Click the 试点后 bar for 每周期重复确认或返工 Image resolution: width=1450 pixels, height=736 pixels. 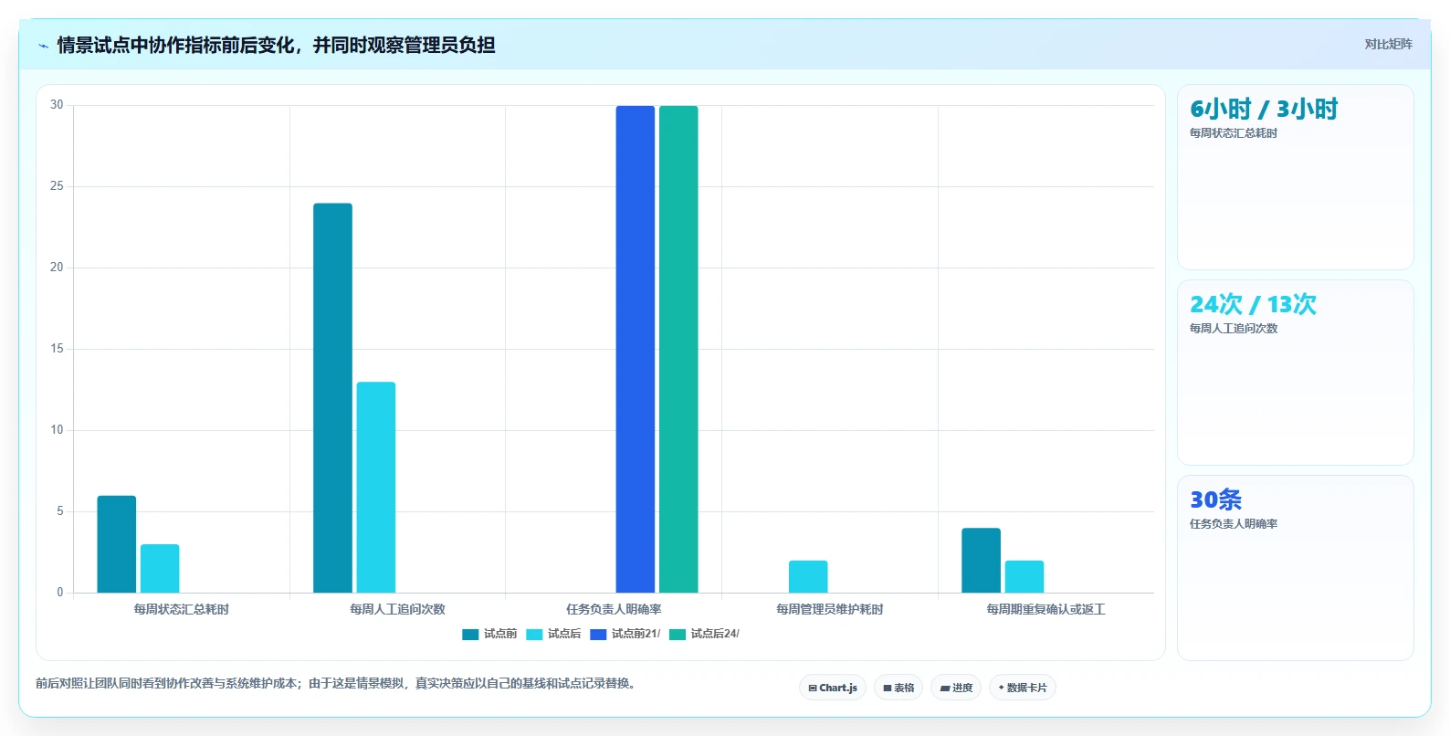pyautogui.click(x=1024, y=577)
